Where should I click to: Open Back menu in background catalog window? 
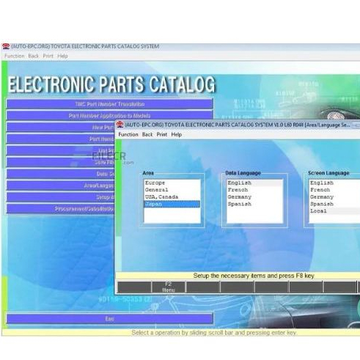pos(34,56)
